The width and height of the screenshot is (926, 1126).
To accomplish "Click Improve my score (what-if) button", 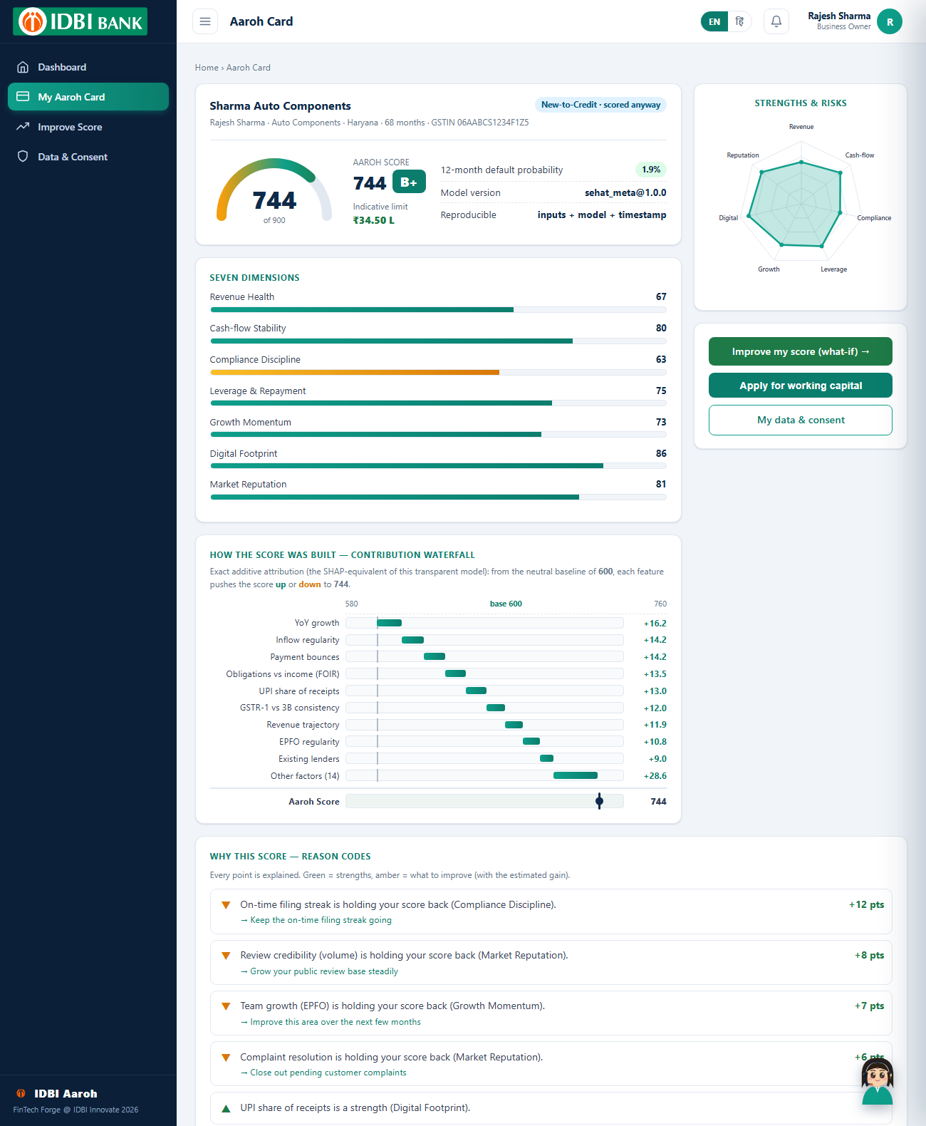I will 801,351.
